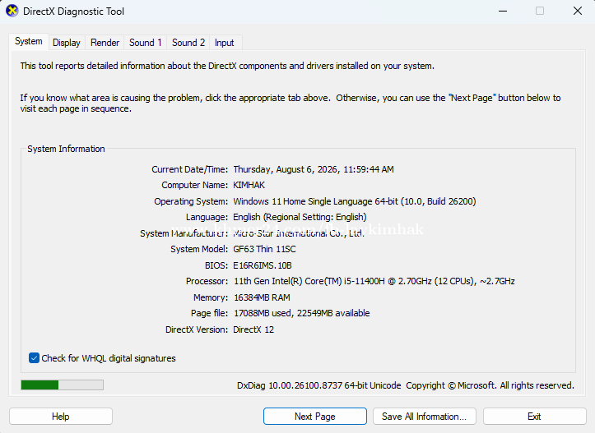
Task: Open the Input tab
Action: [225, 43]
